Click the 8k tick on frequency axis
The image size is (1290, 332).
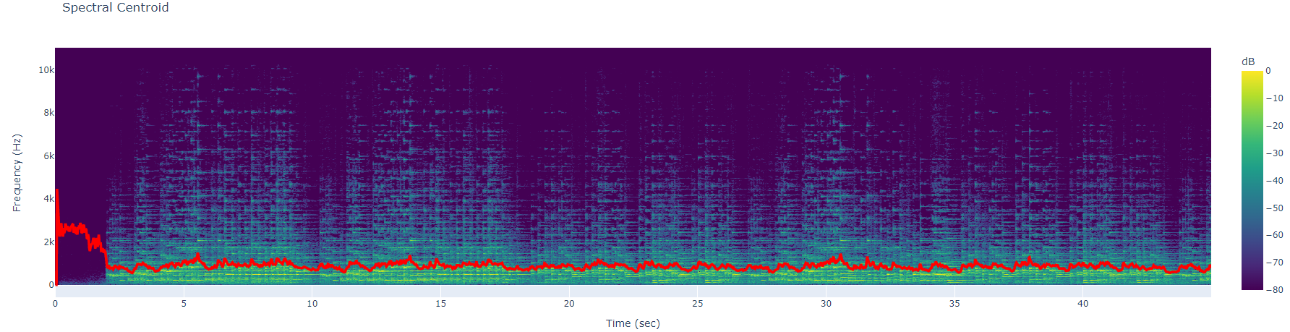click(x=48, y=113)
